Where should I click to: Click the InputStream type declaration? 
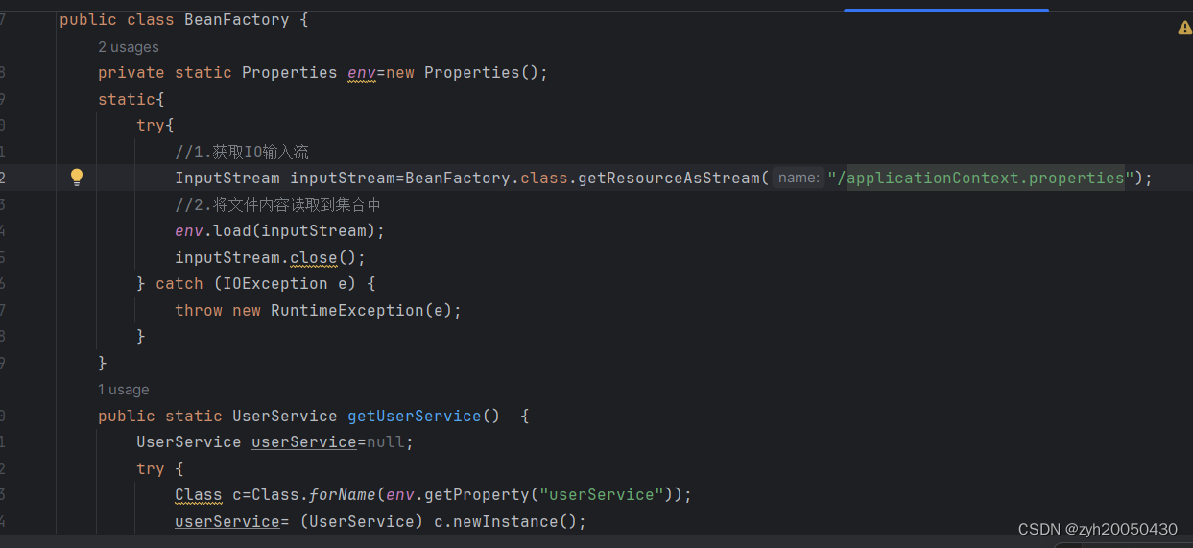[x=227, y=178]
